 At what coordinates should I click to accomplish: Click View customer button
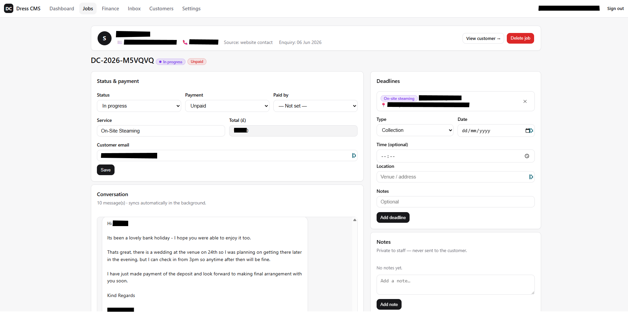(x=483, y=38)
